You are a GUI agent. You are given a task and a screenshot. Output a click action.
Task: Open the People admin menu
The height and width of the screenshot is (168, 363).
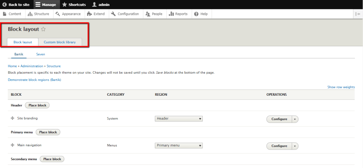tap(154, 14)
